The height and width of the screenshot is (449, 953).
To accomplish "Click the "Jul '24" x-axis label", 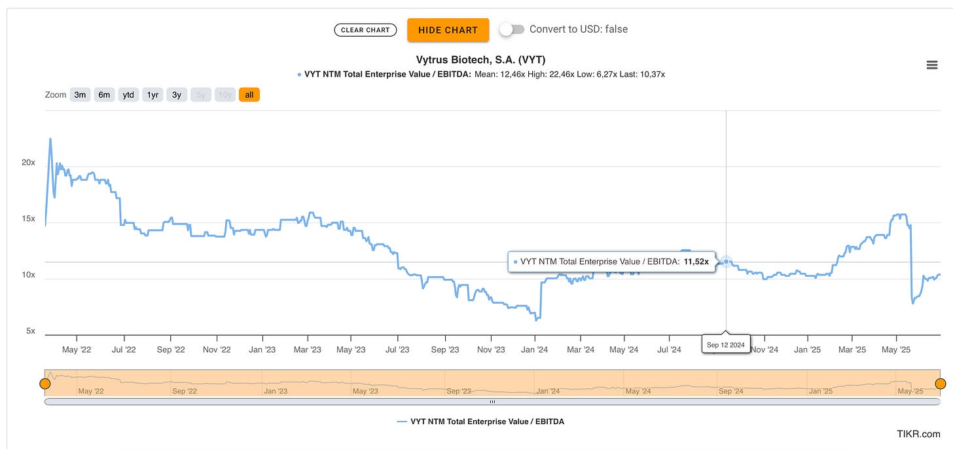I will click(669, 350).
